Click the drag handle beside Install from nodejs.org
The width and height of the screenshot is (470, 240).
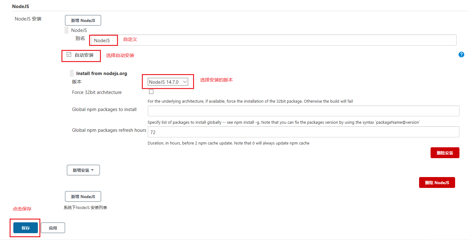click(x=72, y=73)
